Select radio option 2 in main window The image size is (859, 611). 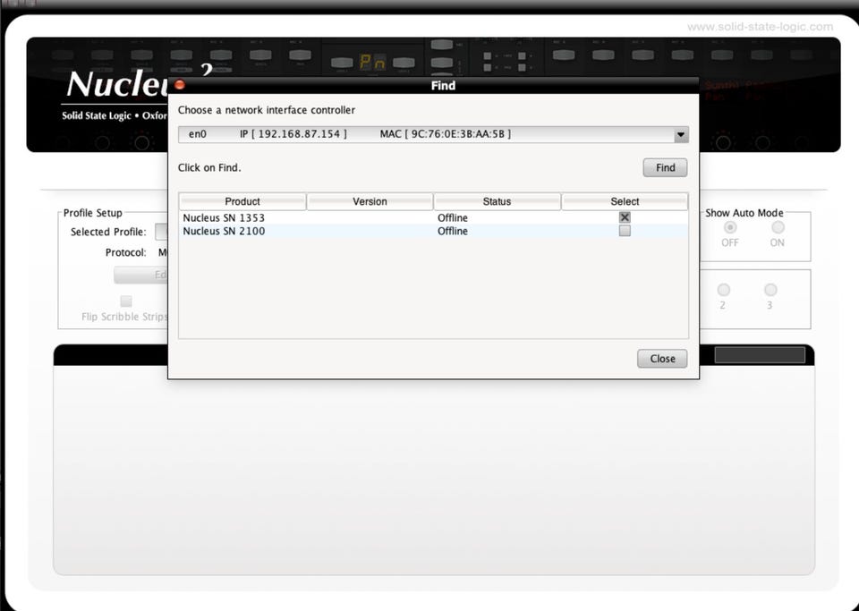pyautogui.click(x=723, y=290)
